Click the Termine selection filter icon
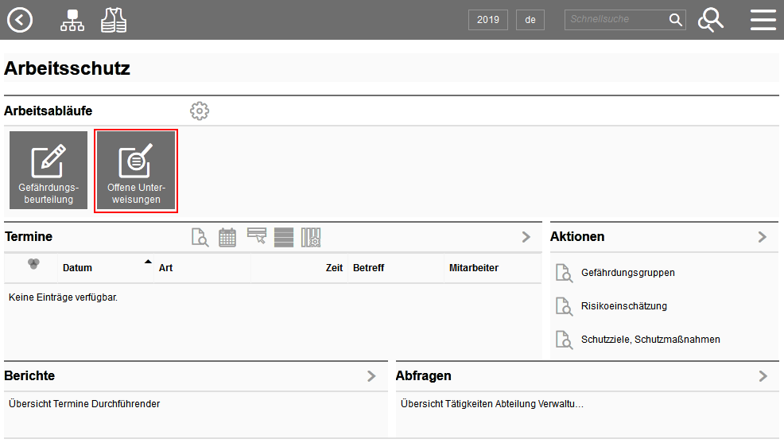Image resolution: width=784 pixels, height=443 pixels. click(x=257, y=236)
